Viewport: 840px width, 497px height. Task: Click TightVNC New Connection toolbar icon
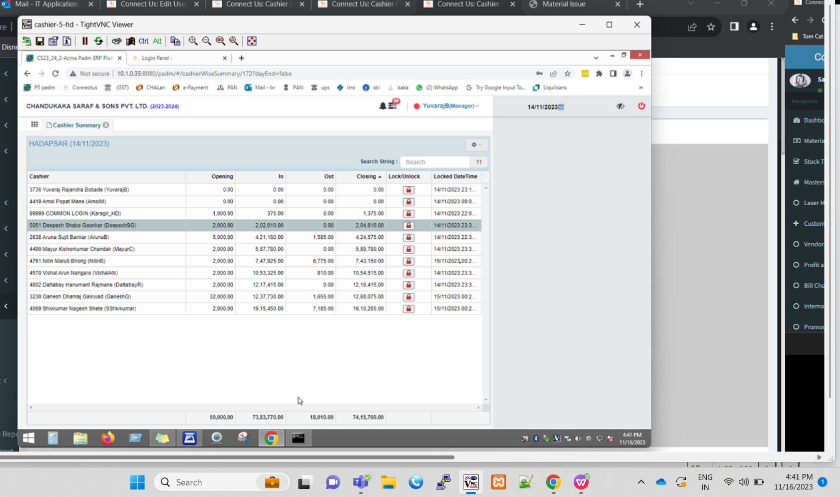coord(27,41)
